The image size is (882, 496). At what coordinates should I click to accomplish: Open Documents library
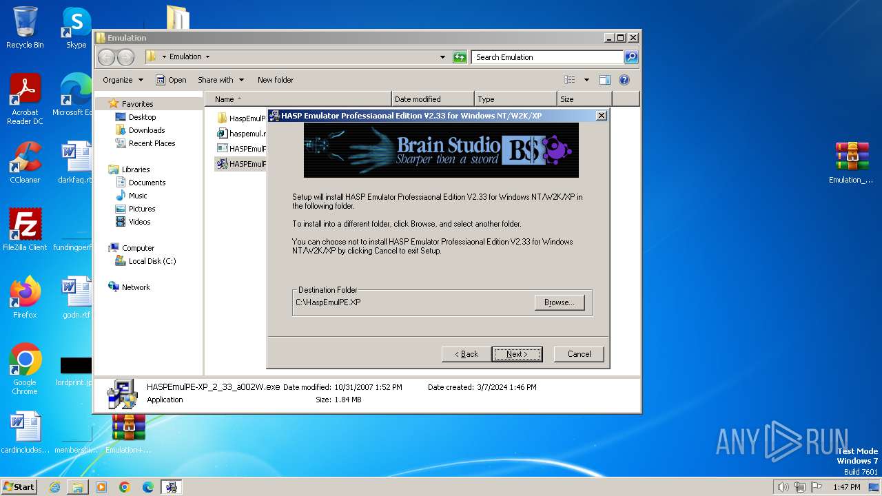point(147,183)
